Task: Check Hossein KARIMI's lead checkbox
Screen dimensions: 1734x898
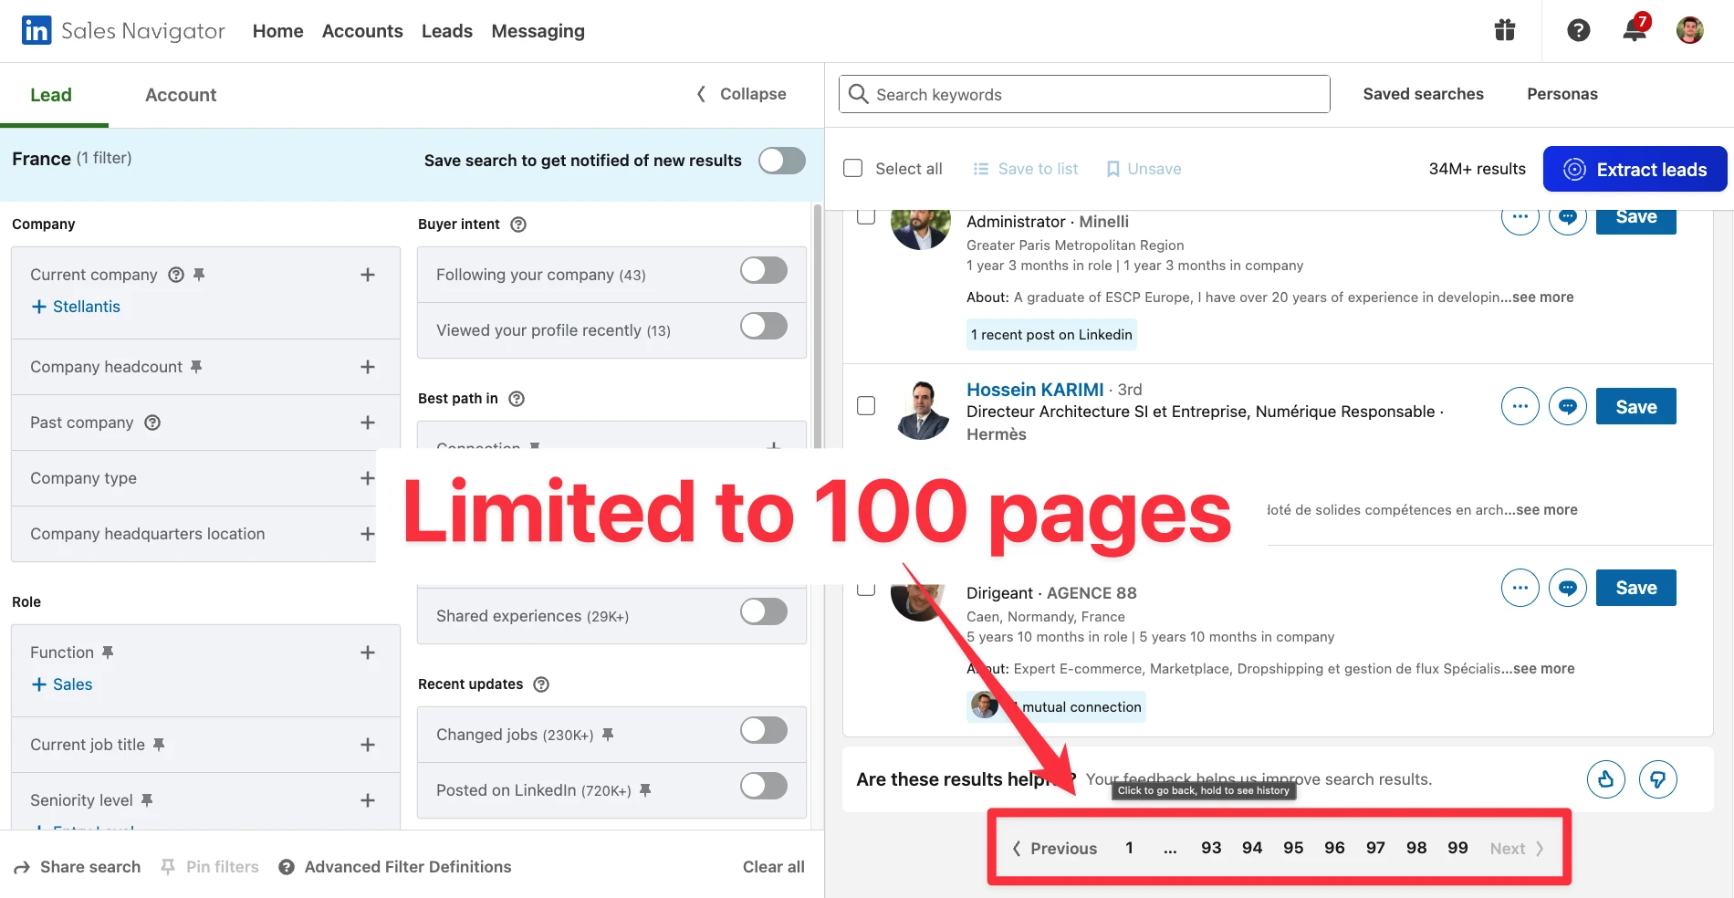Action: (x=866, y=406)
